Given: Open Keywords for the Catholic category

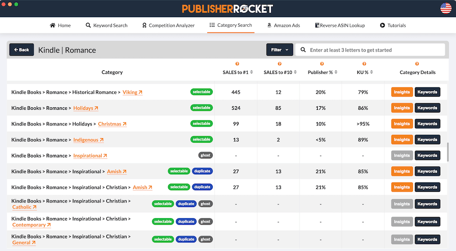Looking at the screenshot, I should click(427, 204).
